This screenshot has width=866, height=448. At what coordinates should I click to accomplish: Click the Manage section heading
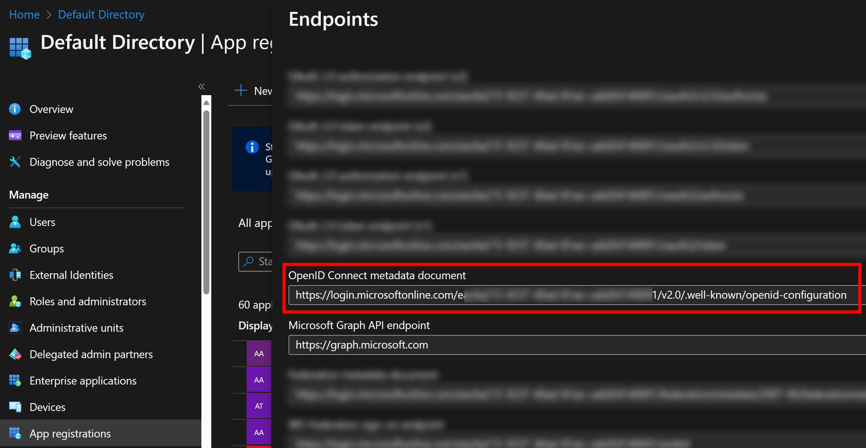pyautogui.click(x=29, y=195)
